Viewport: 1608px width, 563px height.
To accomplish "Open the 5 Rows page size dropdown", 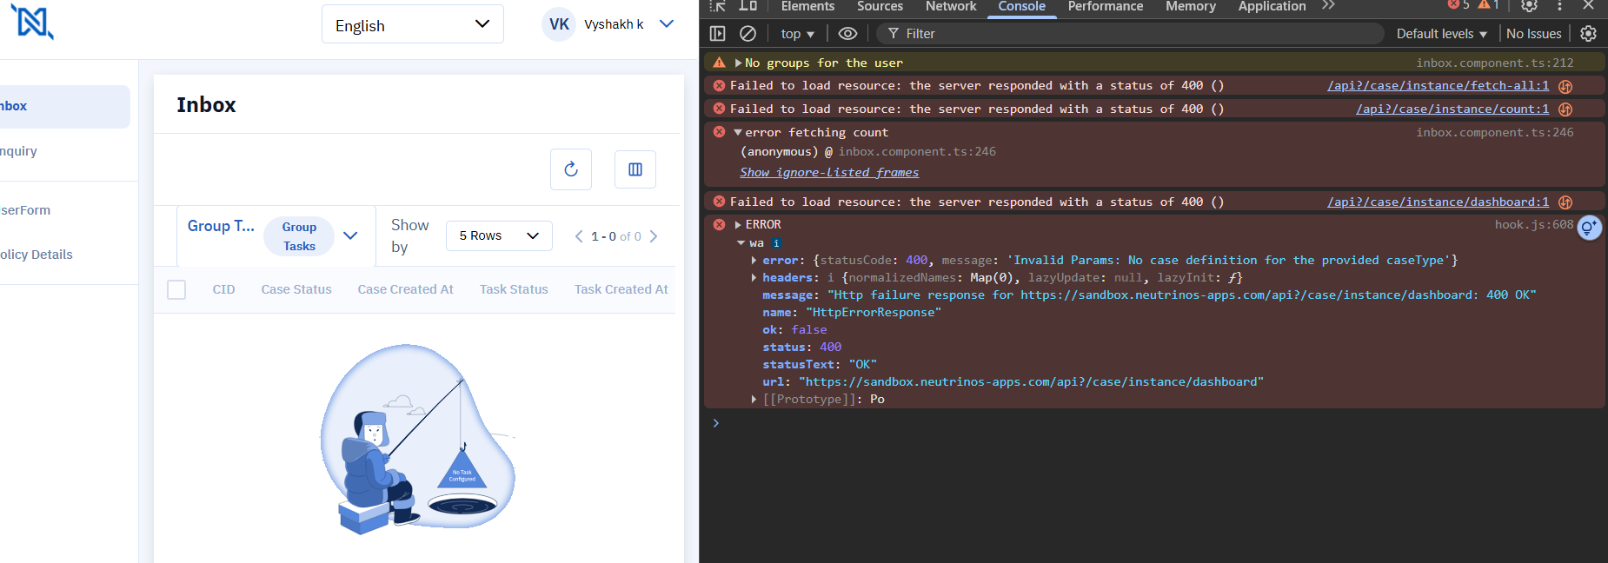I will coord(499,235).
